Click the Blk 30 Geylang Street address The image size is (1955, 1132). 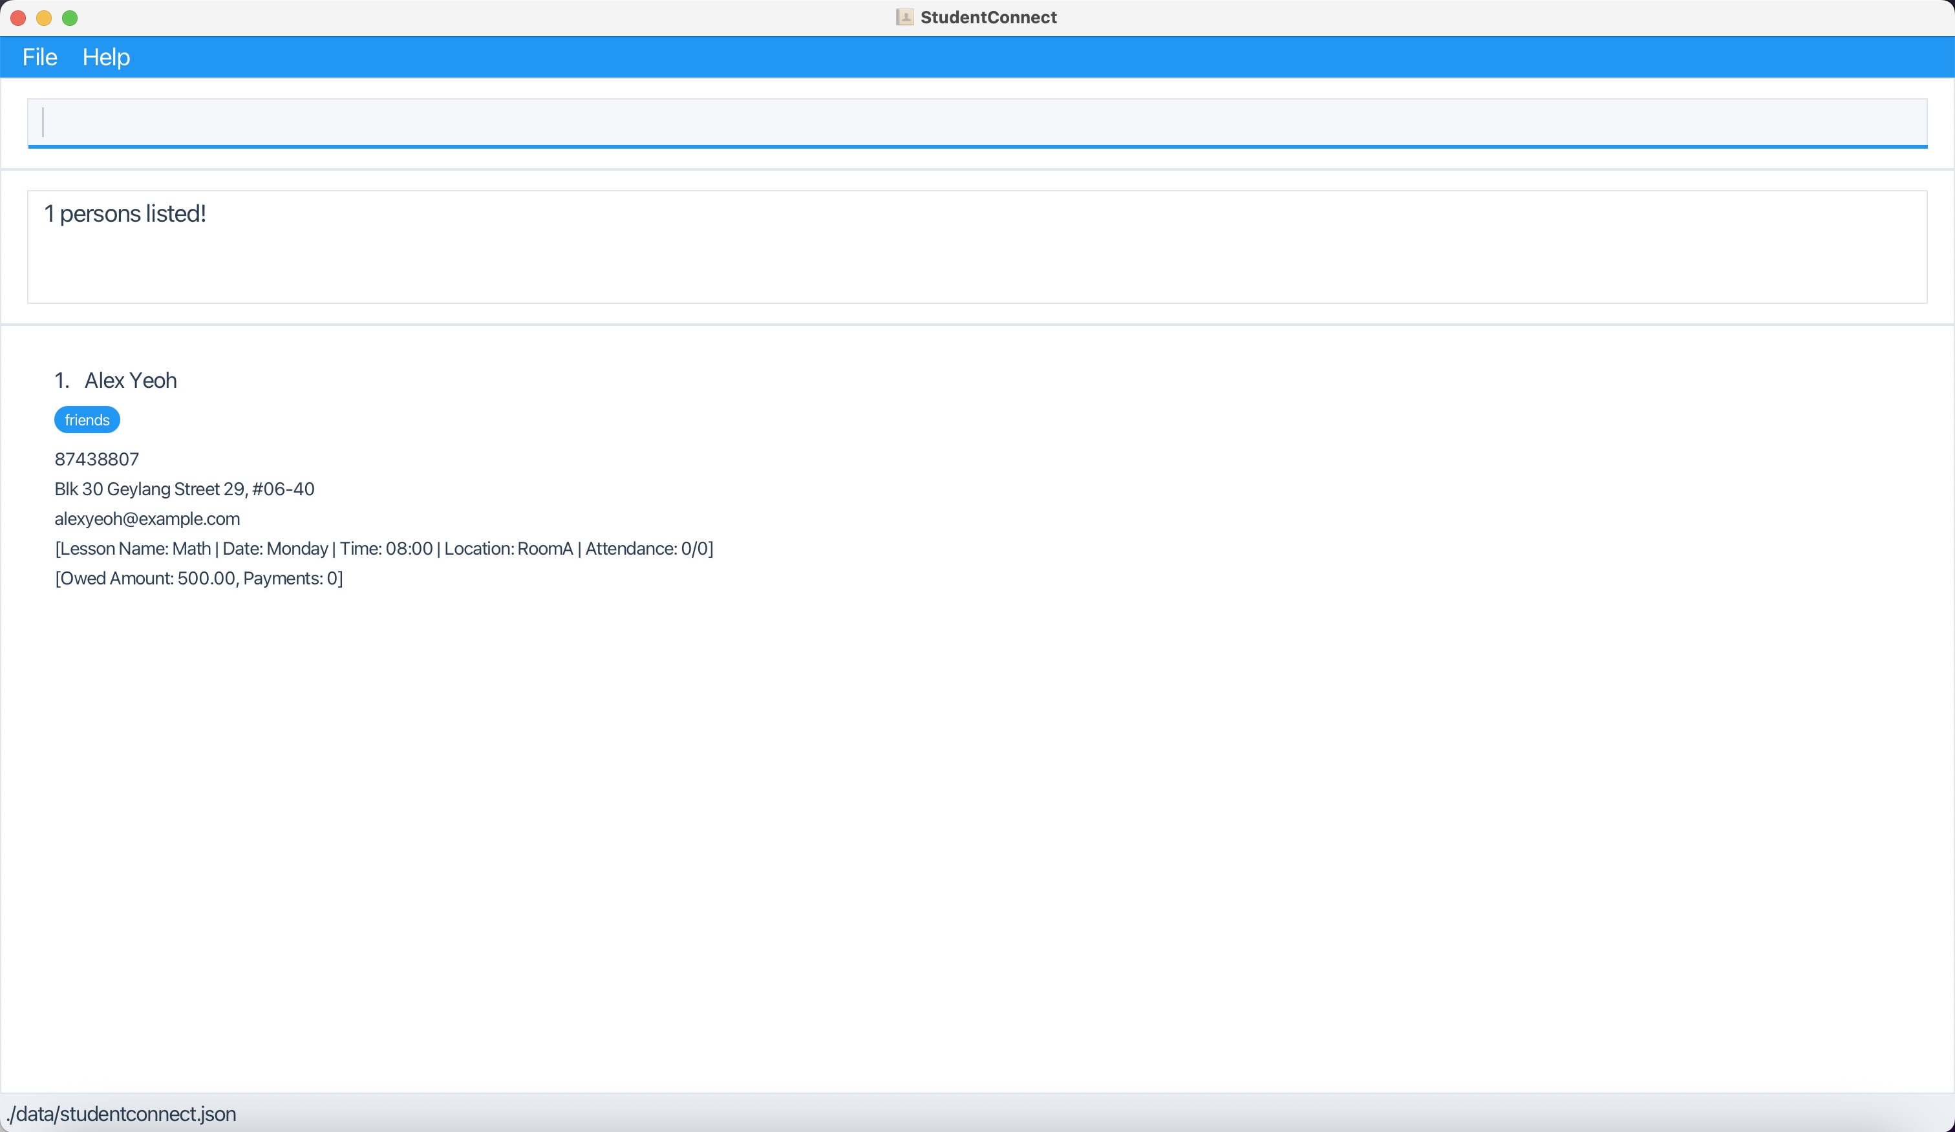pos(184,489)
